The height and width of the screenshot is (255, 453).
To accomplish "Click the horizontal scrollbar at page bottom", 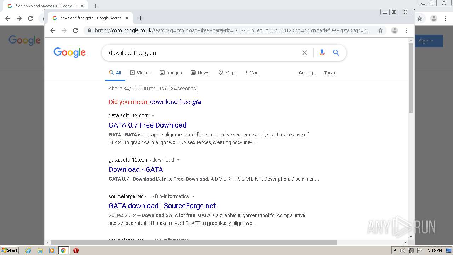I will [194, 243].
